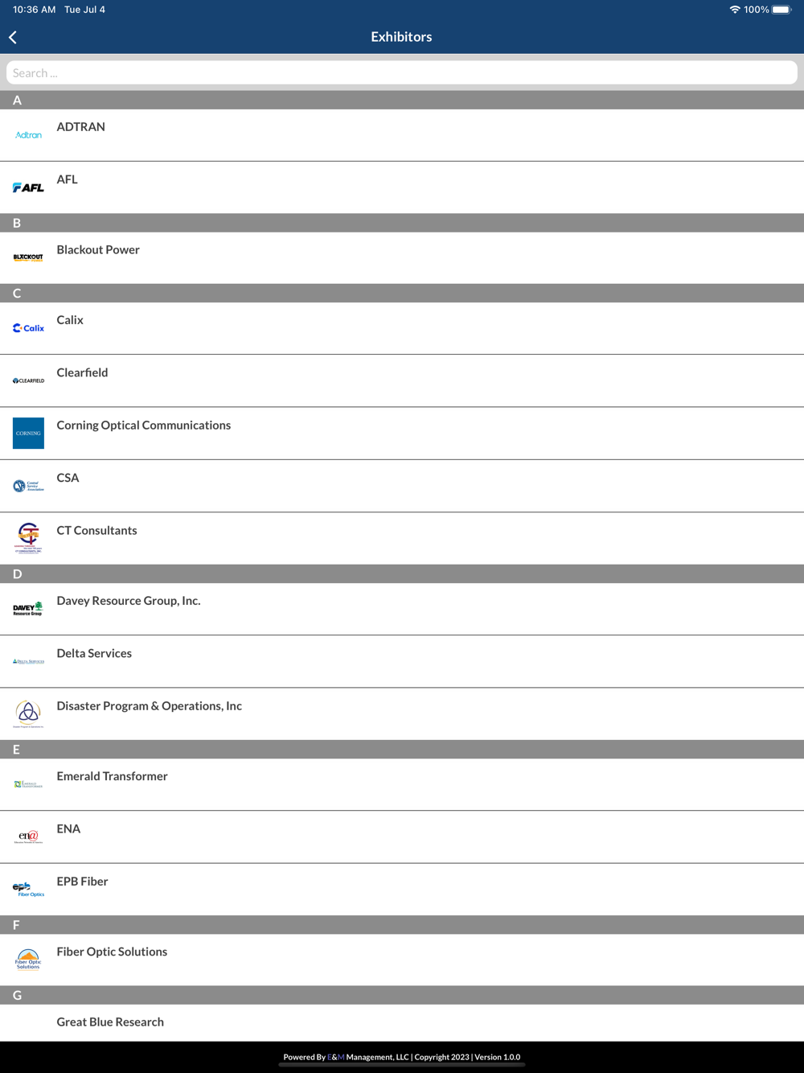Tap the 10:36 AM clock
Image resolution: width=804 pixels, height=1073 pixels.
click(34, 10)
